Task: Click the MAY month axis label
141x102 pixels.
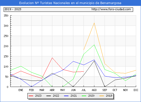Action: [63, 90]
